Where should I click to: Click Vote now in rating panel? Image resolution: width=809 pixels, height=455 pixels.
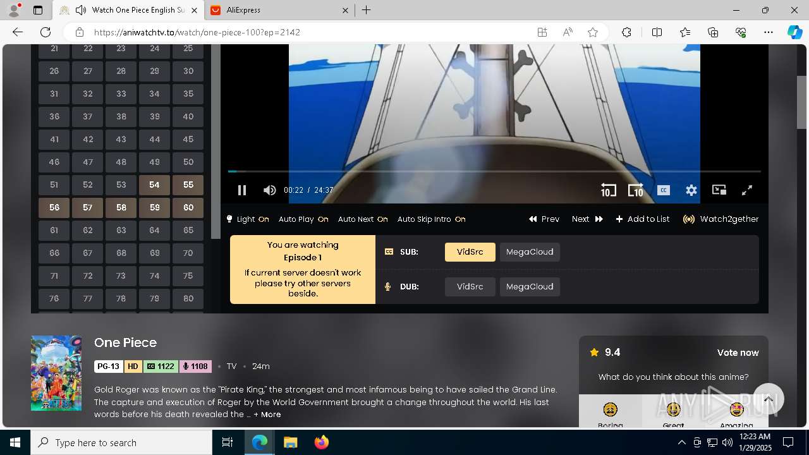point(738,353)
